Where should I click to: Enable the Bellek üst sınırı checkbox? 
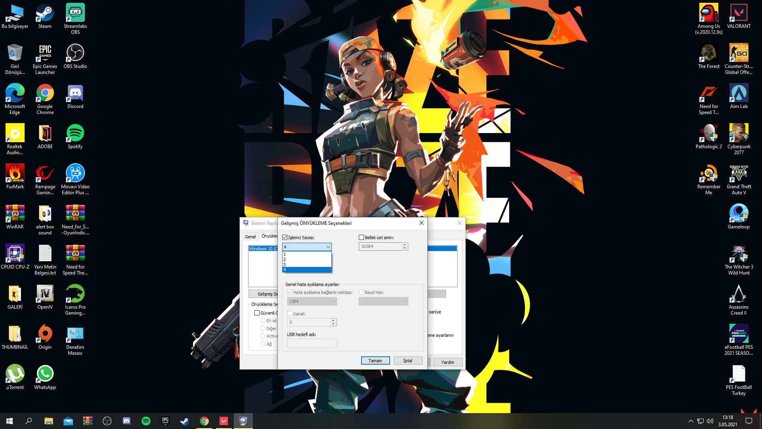click(361, 238)
